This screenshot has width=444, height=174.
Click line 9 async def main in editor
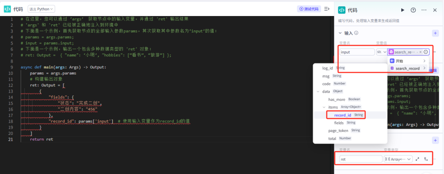point(63,67)
